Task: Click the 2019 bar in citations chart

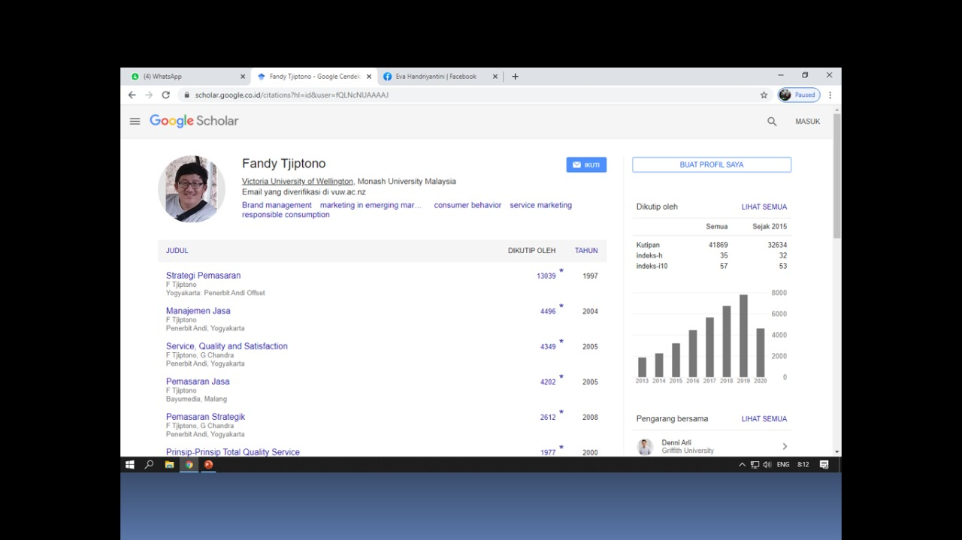Action: 743,336
